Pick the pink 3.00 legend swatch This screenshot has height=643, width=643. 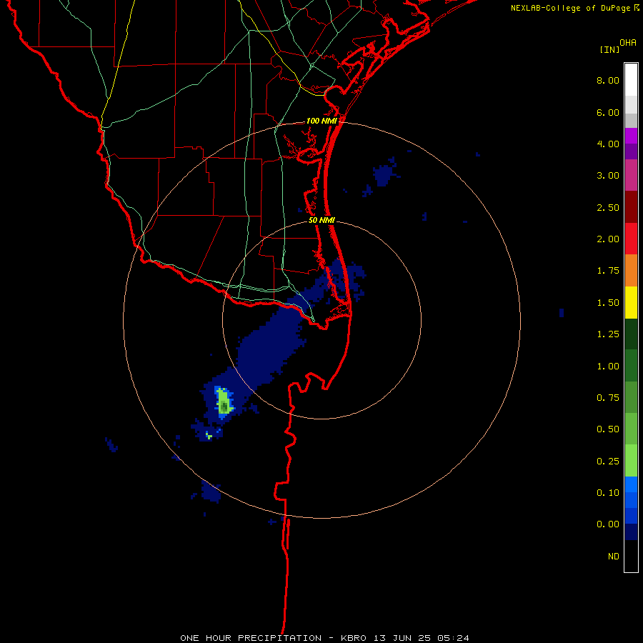coord(631,175)
